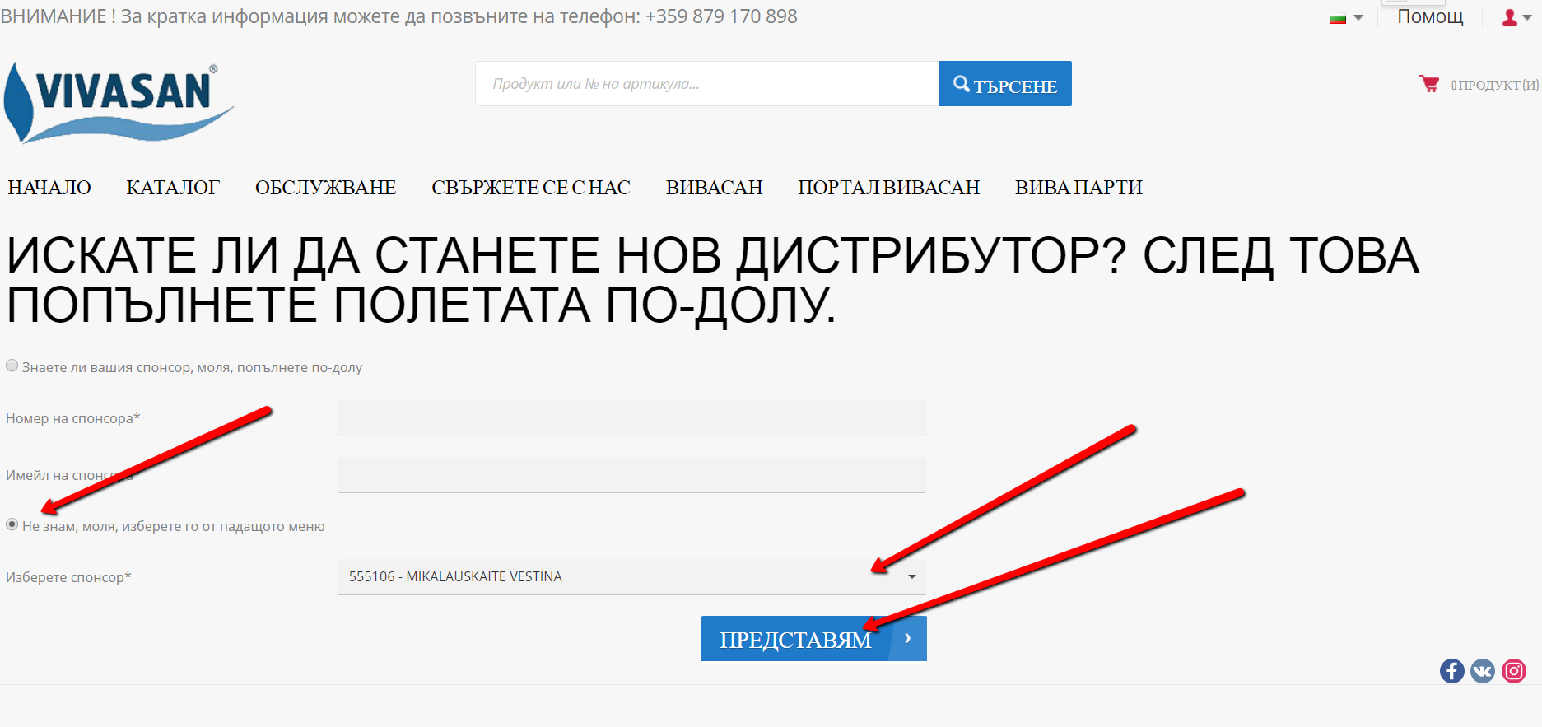Open the VK social page icon
The image size is (1542, 727).
click(x=1483, y=671)
